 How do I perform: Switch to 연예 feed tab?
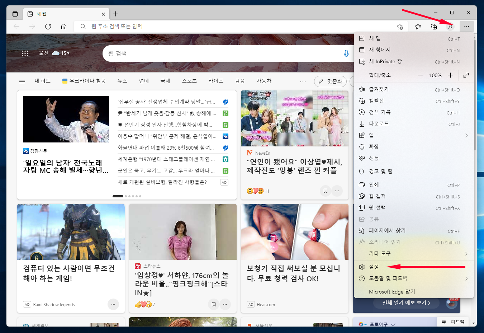[144, 81]
